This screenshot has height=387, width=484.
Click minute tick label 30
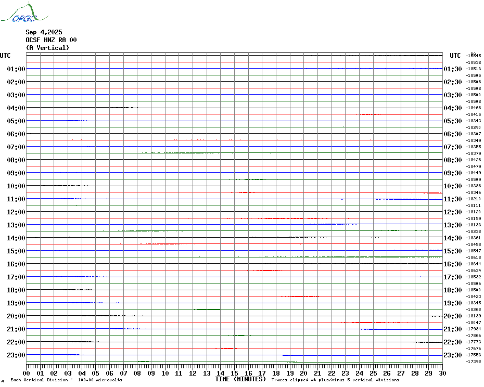tap(443, 373)
